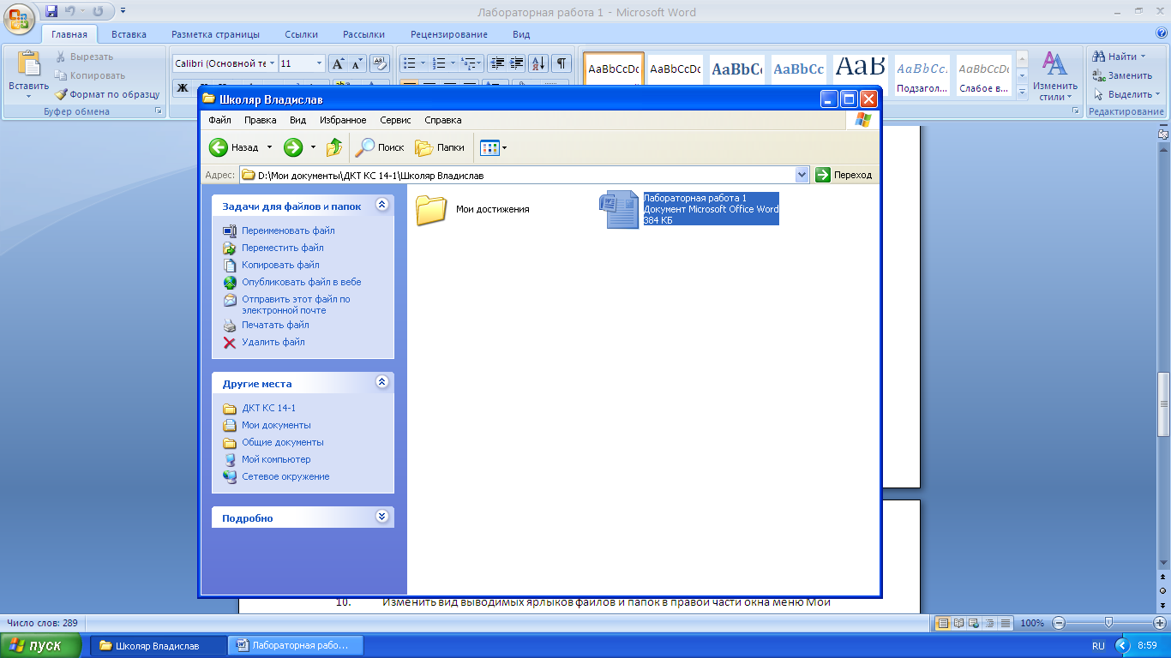The image size is (1171, 658).
Task: Open Общие документы in Другие места
Action: pos(273,442)
